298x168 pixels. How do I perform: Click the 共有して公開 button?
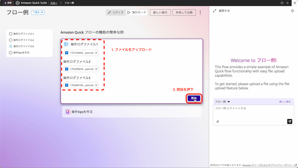[184, 12]
